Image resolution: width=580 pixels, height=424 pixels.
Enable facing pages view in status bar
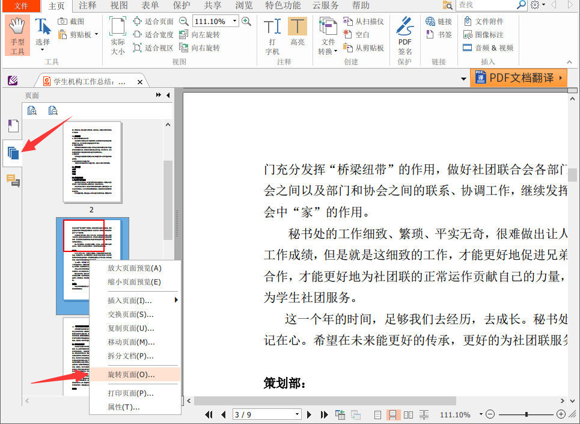pyautogui.click(x=408, y=414)
